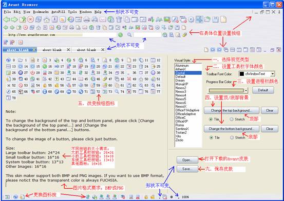Viewport: 284px width, 201px height.
Task: Open the Bookmarks menu
Action: [41, 12]
